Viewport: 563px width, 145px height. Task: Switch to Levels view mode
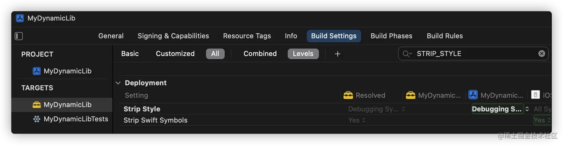303,54
